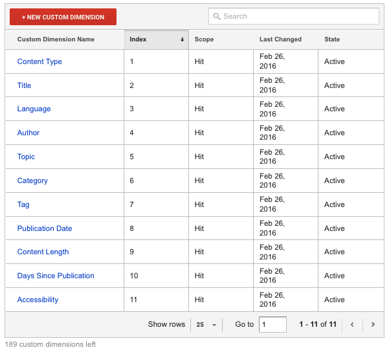Focus the Search input field
The image size is (389, 352).
tap(298, 16)
